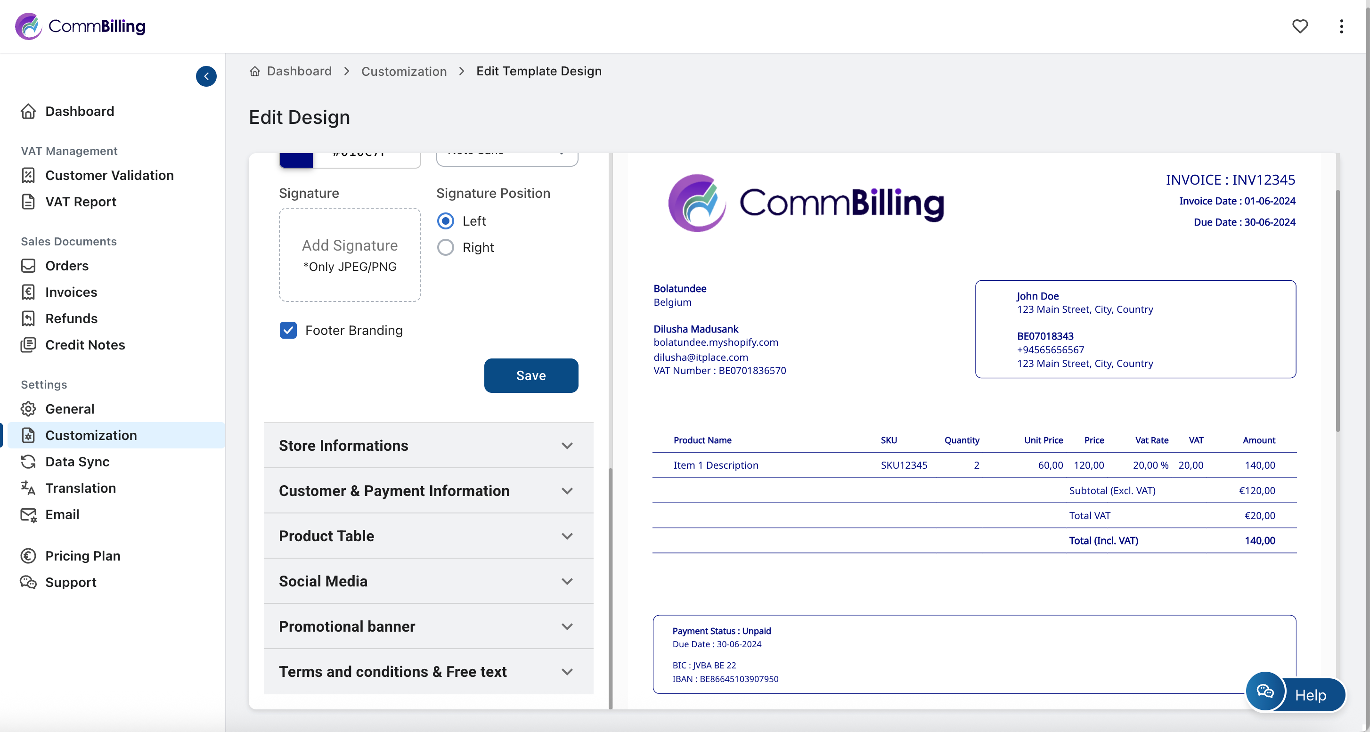Go to Customer Validation page

coord(109,175)
